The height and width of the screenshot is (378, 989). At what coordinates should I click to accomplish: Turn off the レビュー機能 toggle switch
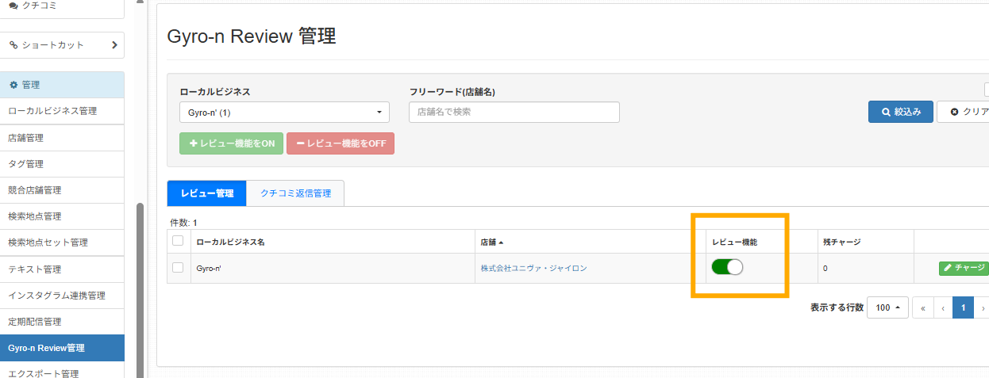[727, 268]
